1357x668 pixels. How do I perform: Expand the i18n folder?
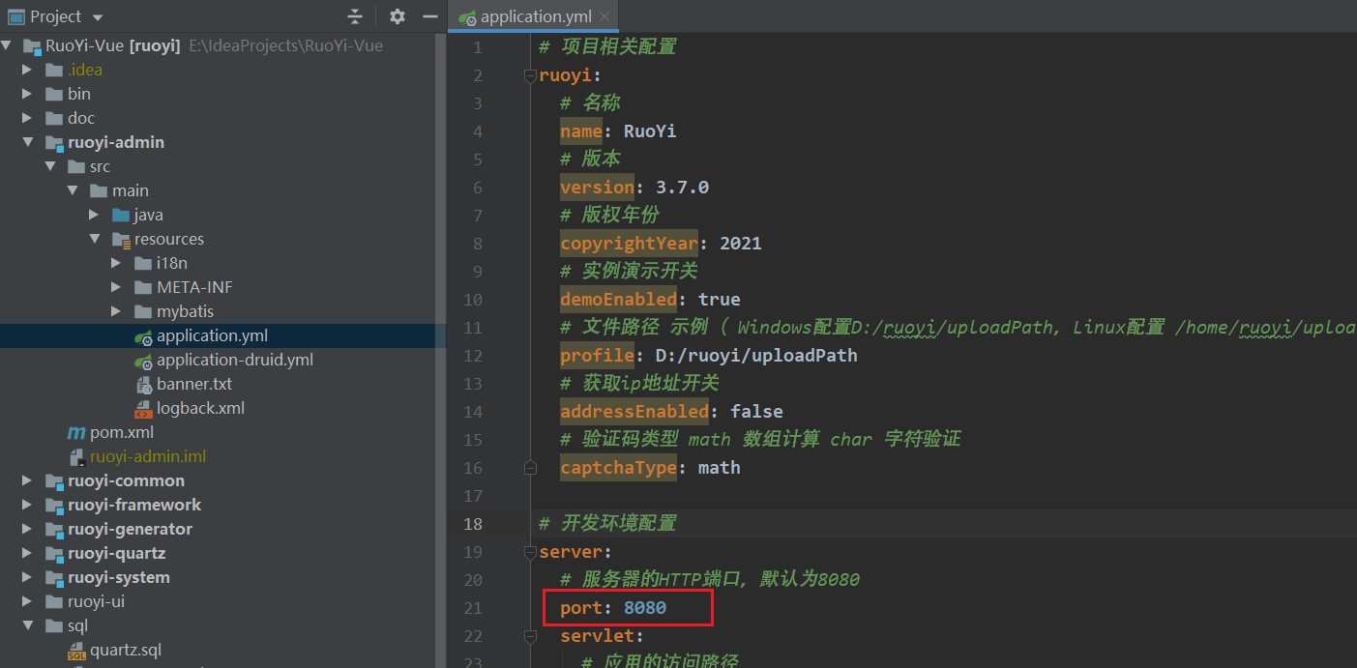(x=117, y=263)
